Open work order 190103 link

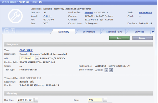89,12
